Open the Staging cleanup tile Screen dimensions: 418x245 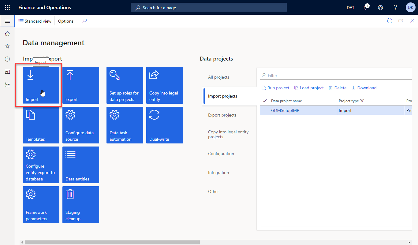pos(80,205)
